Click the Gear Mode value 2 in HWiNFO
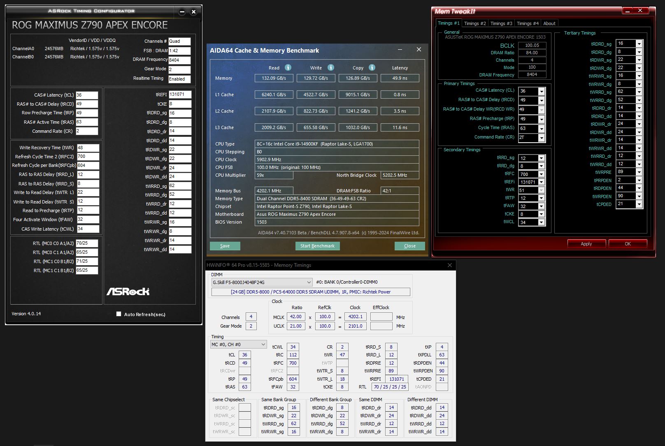 coord(251,326)
